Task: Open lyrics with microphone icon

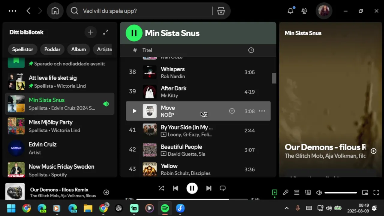Action: point(286,193)
